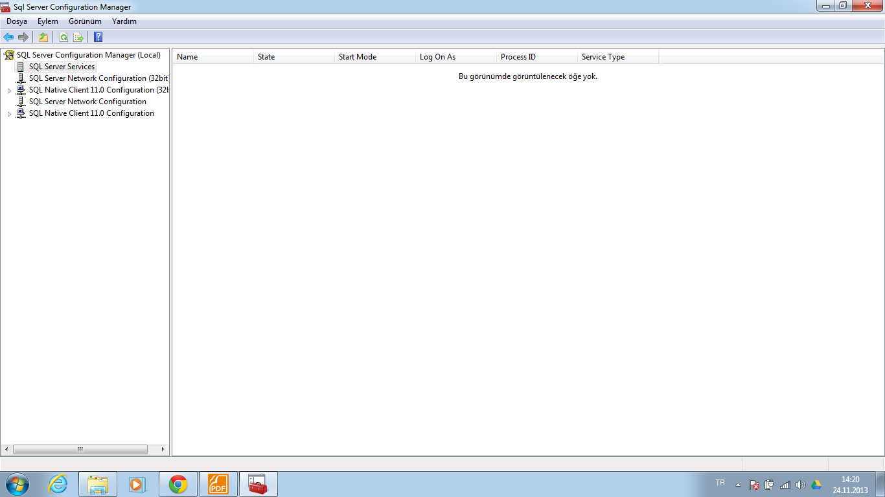The image size is (885, 497).
Task: Open the Action Center flag icon
Action: point(754,485)
